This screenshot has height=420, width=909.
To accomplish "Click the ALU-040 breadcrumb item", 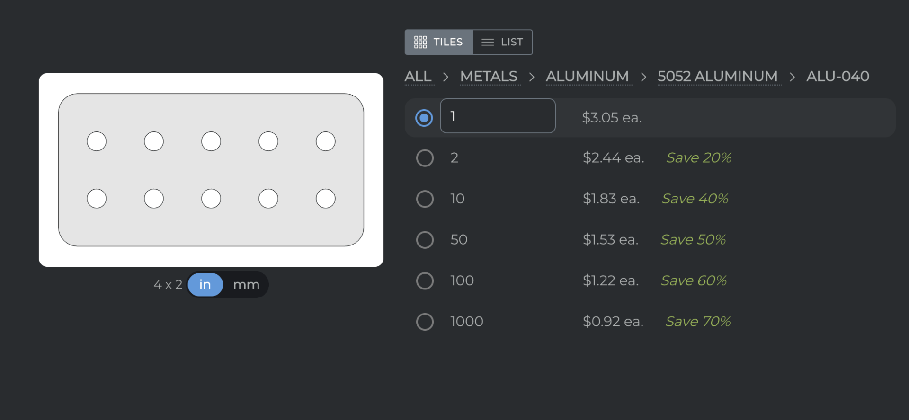I will click(x=838, y=76).
